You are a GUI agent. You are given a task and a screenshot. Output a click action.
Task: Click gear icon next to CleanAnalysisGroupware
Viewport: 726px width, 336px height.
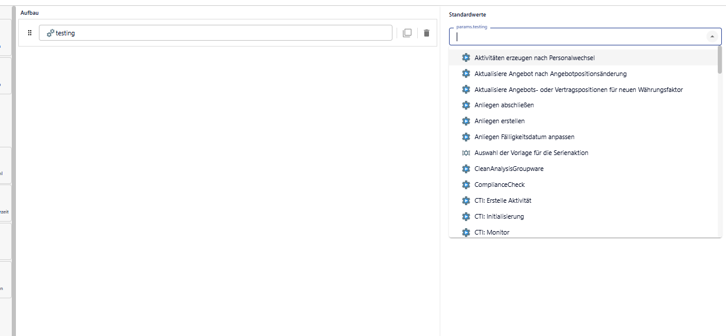coord(466,169)
